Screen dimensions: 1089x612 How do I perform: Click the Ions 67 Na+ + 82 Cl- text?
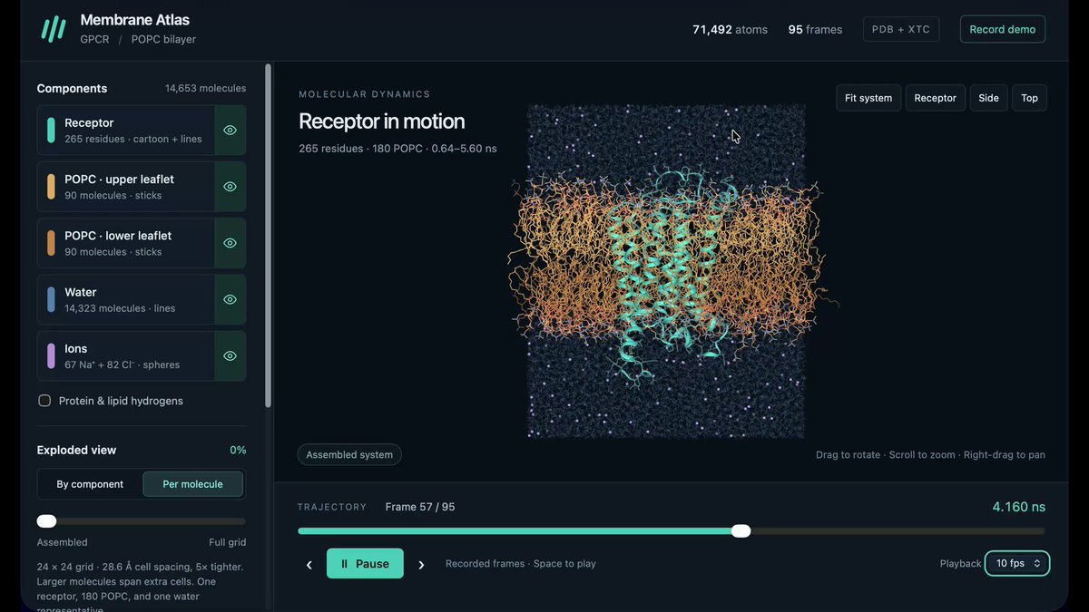point(123,364)
